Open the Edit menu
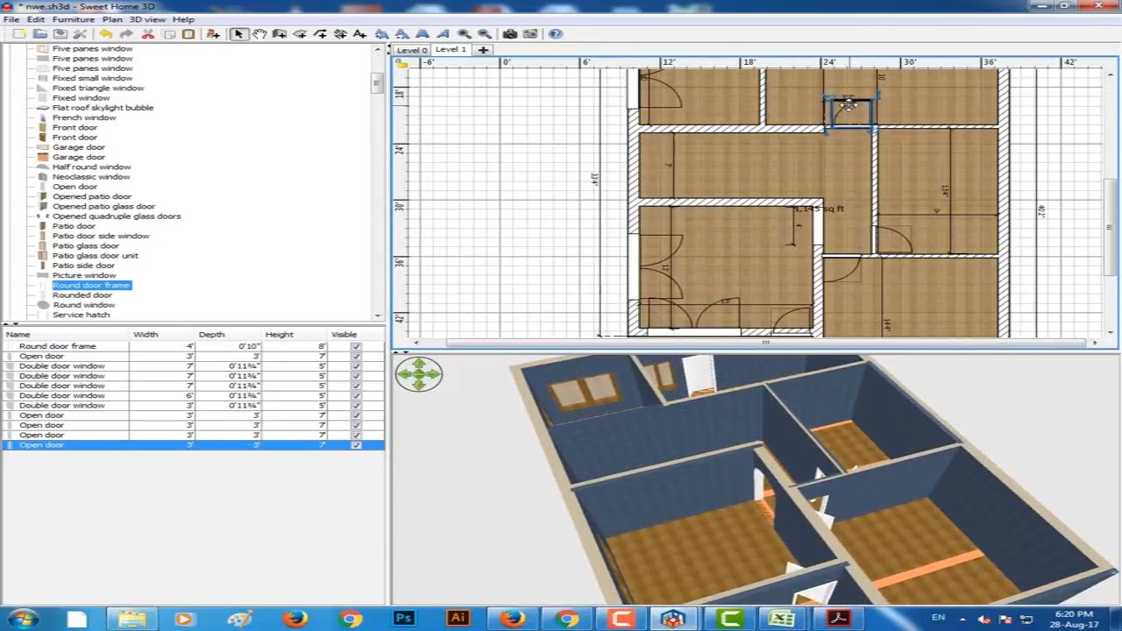This screenshot has width=1122, height=631. click(x=36, y=19)
